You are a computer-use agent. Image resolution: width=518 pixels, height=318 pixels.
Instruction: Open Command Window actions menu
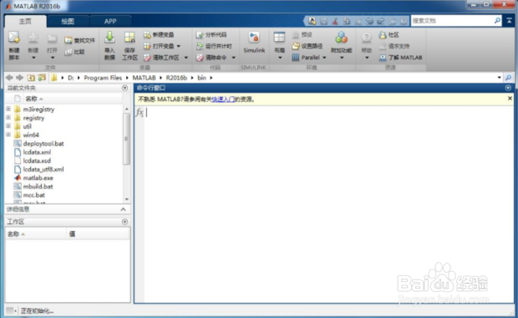coord(508,88)
